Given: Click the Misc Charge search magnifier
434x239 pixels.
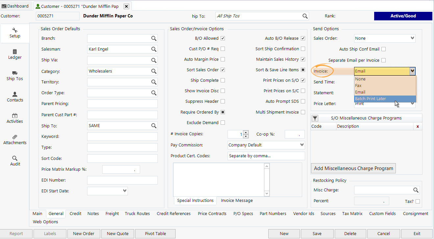Looking at the screenshot, I should click(416, 190).
